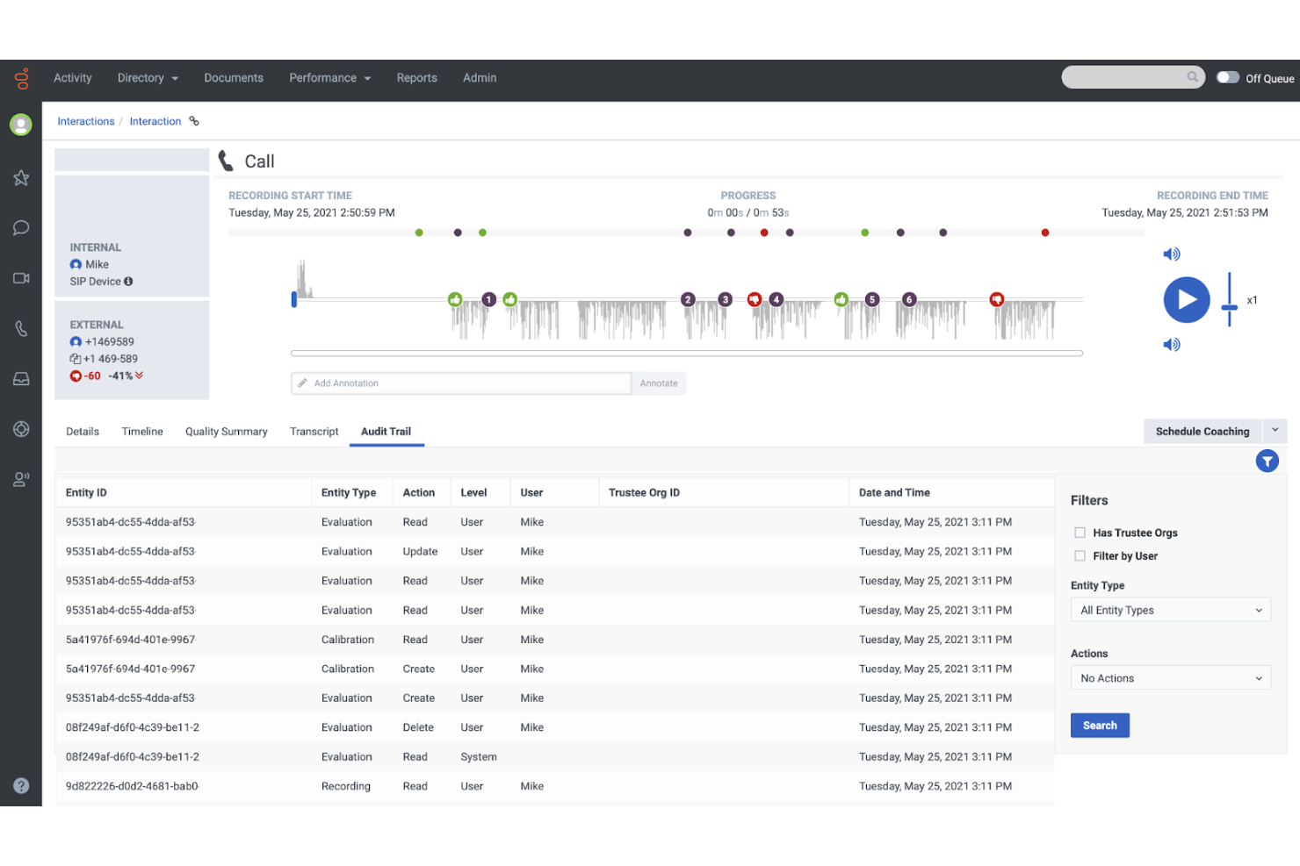Open the All Entity Types dropdown
Viewport: 1300px width, 866px height.
(x=1170, y=609)
